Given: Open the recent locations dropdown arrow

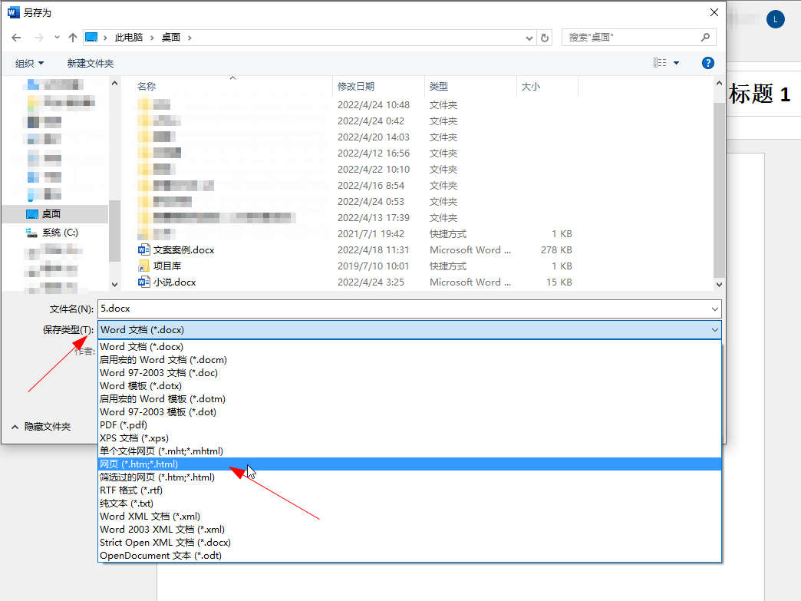Looking at the screenshot, I should pos(57,38).
